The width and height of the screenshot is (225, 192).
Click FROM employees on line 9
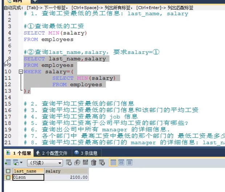pyautogui.click(x=49, y=65)
